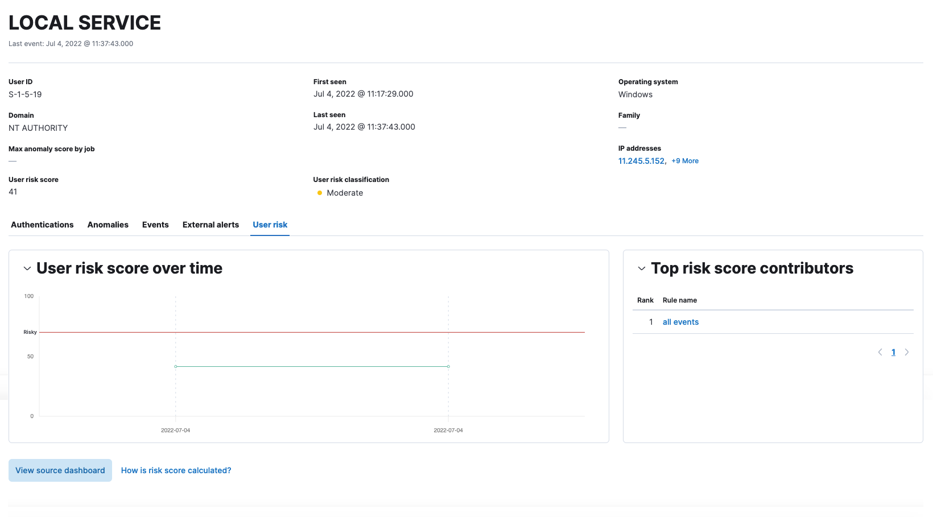The width and height of the screenshot is (933, 517).
Task: Select the User risk tab
Action: point(270,225)
